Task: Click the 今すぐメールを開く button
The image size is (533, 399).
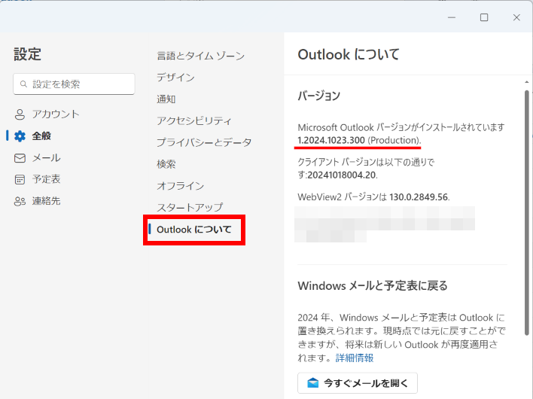Action: (358, 383)
